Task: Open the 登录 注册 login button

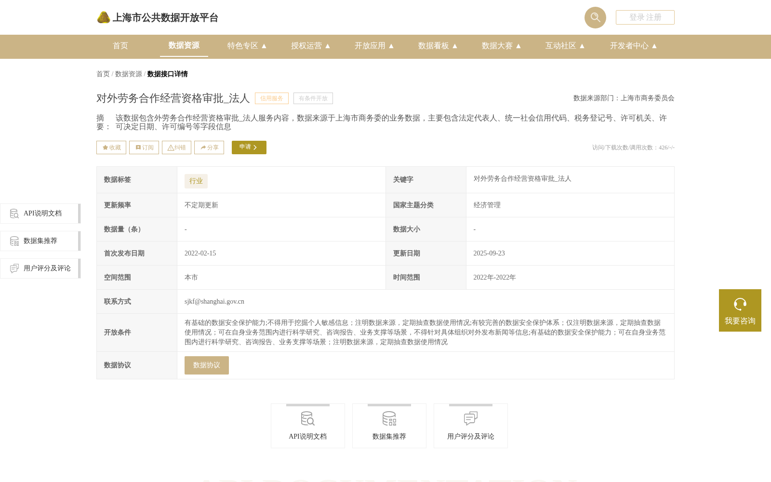Action: click(x=645, y=17)
